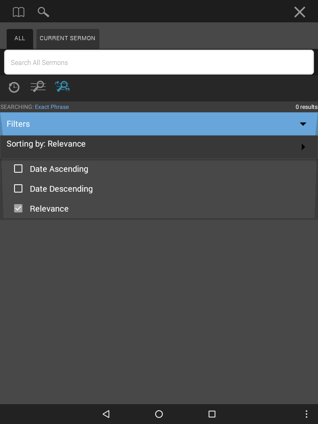Close the search panel with X

click(300, 12)
